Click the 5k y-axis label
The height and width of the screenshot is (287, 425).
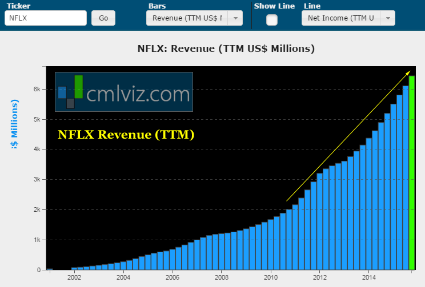coord(37,119)
